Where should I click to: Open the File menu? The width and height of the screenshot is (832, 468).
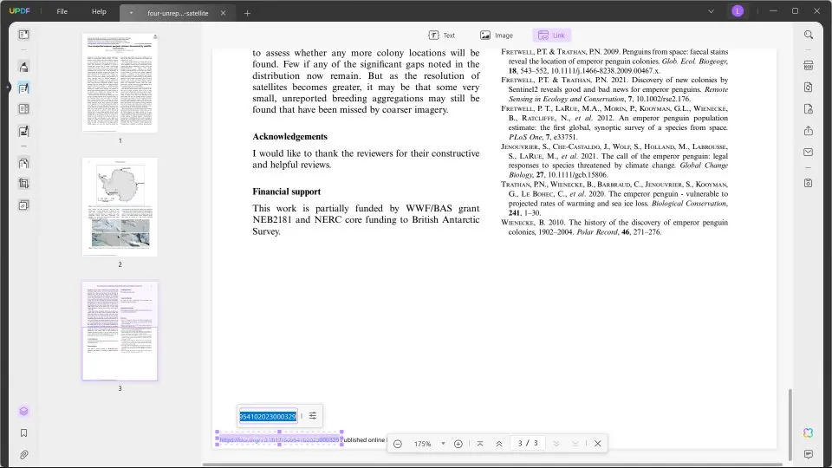pos(62,11)
